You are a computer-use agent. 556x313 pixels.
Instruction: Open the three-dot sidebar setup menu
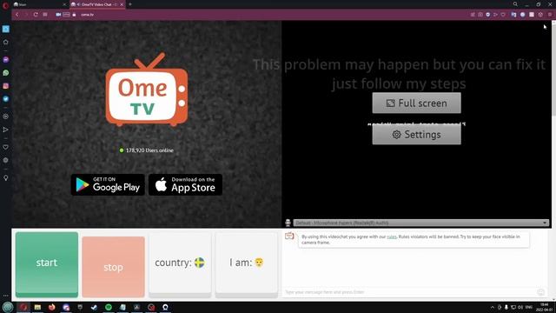click(6, 296)
